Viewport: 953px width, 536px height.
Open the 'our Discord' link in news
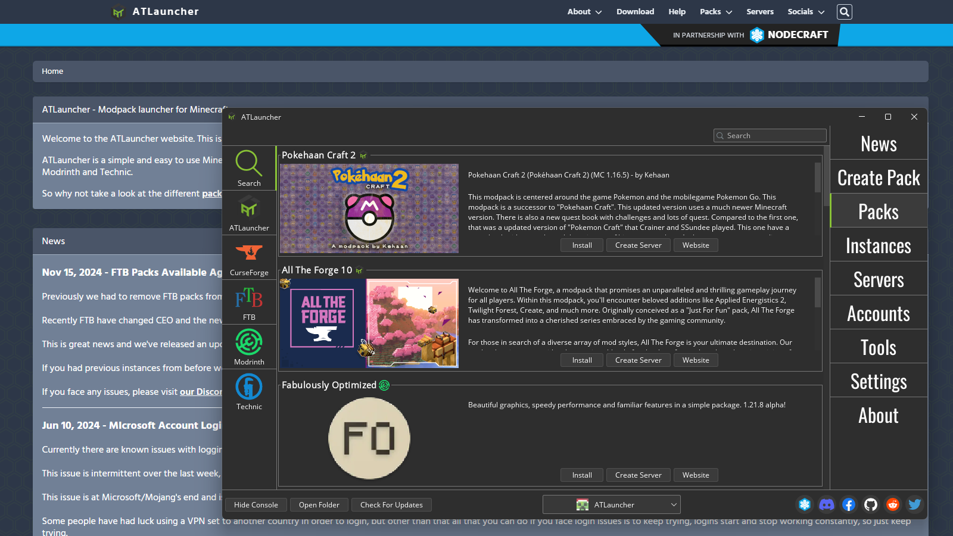201,392
